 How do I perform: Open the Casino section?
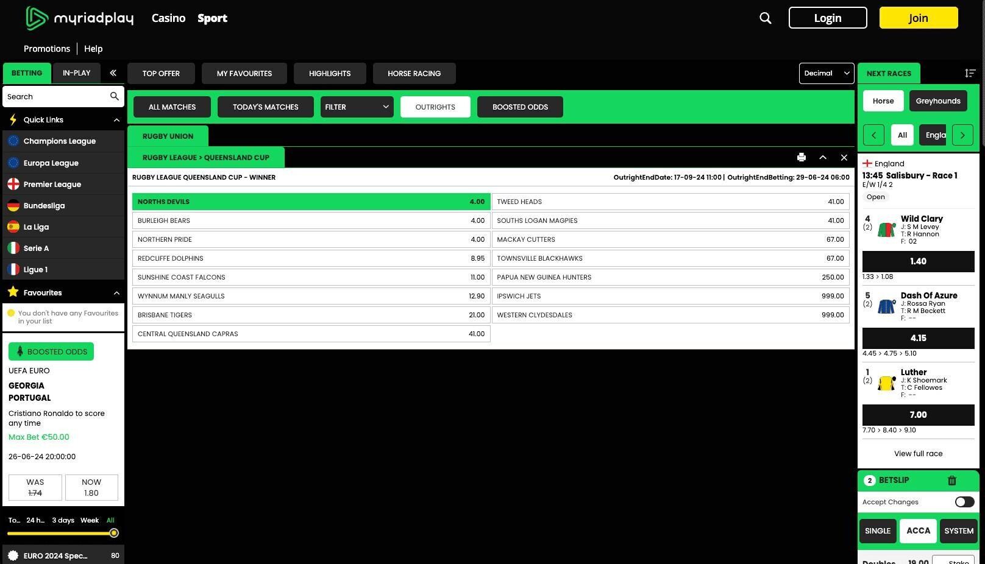[168, 18]
